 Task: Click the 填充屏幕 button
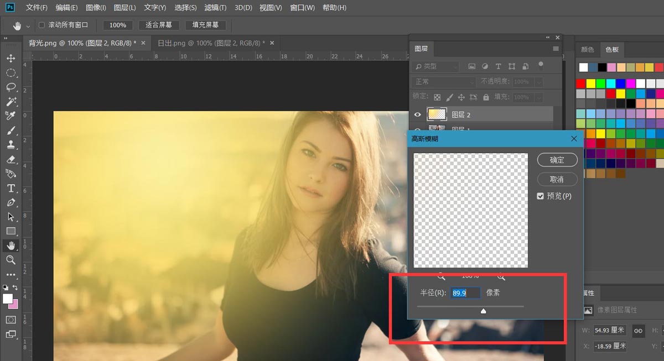pos(205,25)
